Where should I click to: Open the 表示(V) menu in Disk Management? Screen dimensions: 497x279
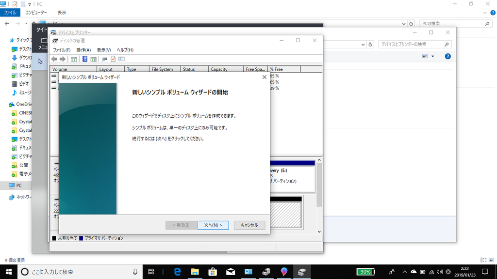coord(103,50)
